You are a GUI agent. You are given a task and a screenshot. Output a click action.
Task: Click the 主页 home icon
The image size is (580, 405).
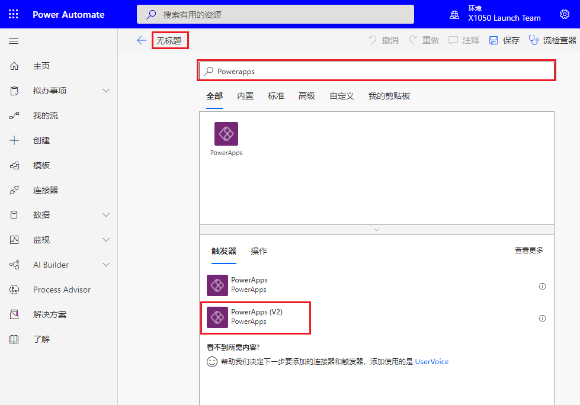click(14, 66)
